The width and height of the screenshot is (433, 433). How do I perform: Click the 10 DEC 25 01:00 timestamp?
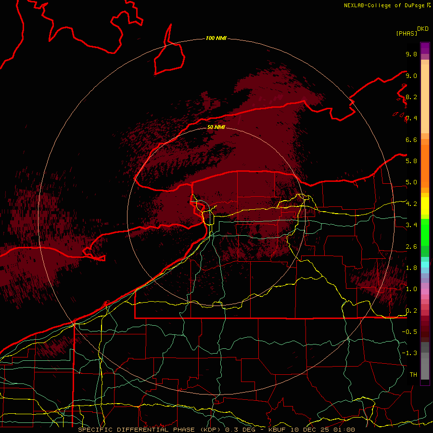tap(323, 430)
